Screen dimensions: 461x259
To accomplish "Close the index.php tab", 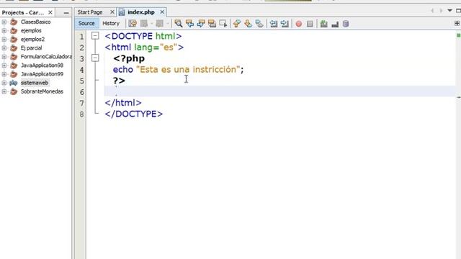I will coord(162,12).
